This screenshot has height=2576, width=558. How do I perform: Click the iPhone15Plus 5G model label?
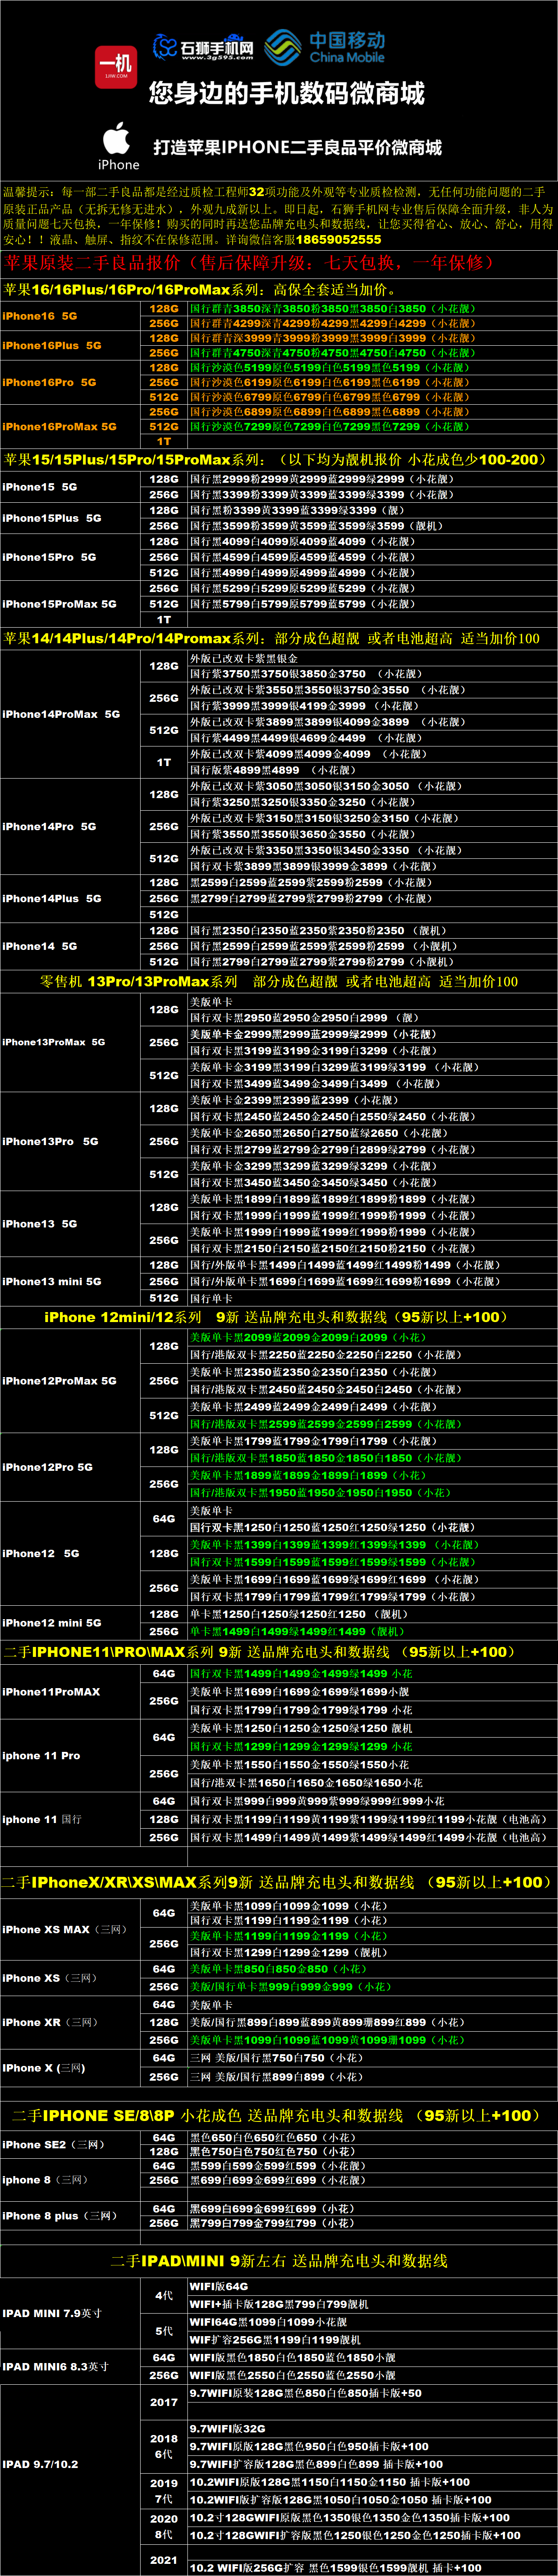tap(52, 518)
